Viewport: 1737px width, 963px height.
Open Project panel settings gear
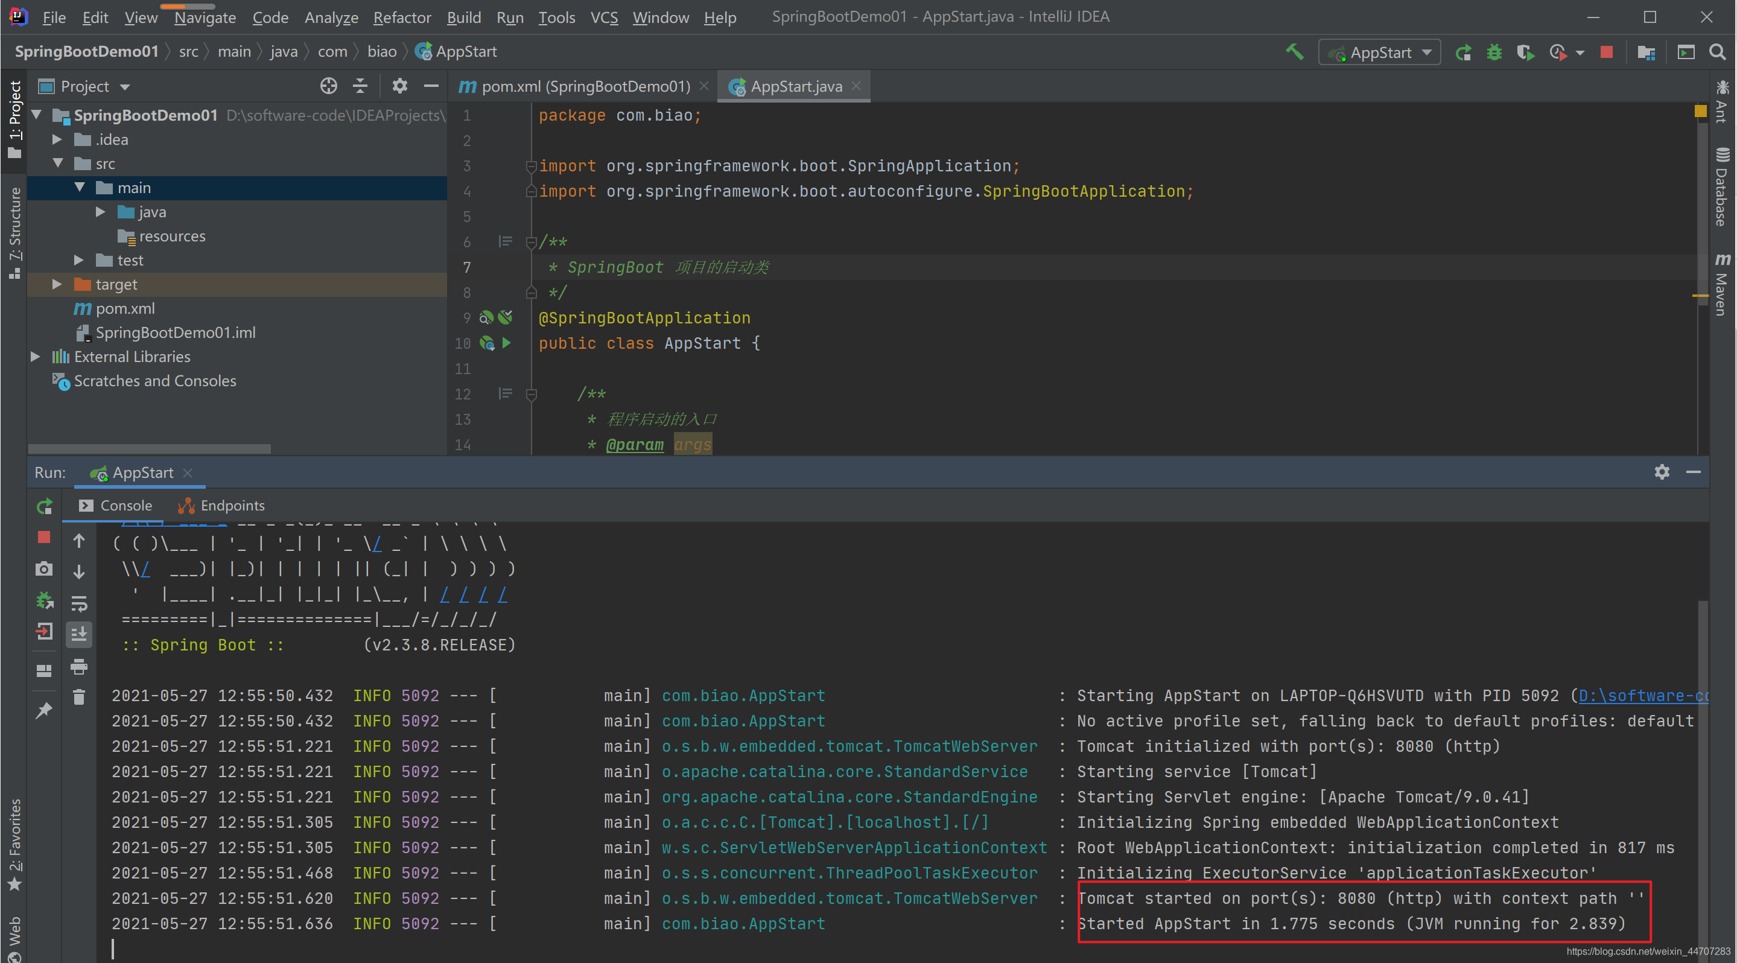click(400, 86)
